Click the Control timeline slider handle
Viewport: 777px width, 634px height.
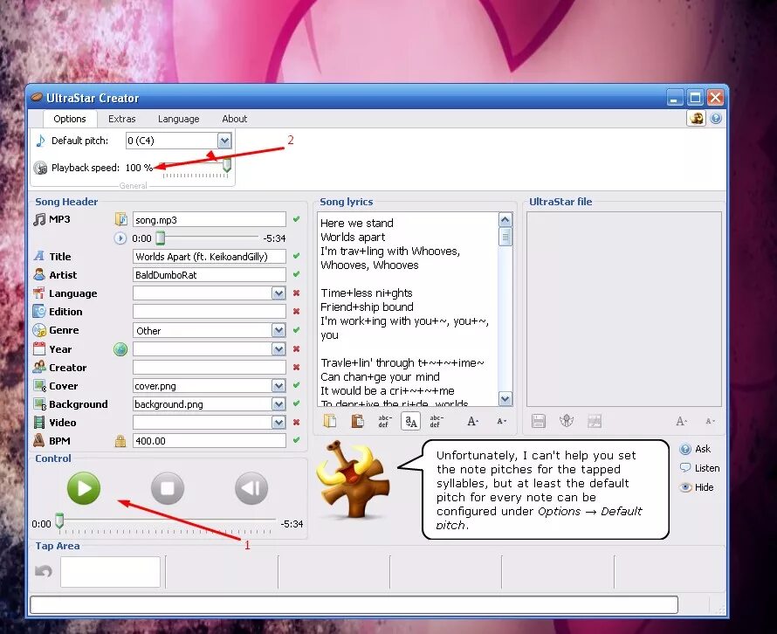(x=59, y=520)
